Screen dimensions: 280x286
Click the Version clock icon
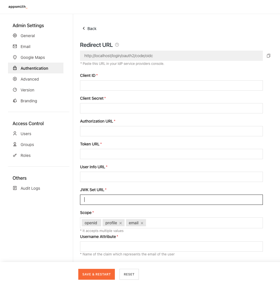(15, 90)
